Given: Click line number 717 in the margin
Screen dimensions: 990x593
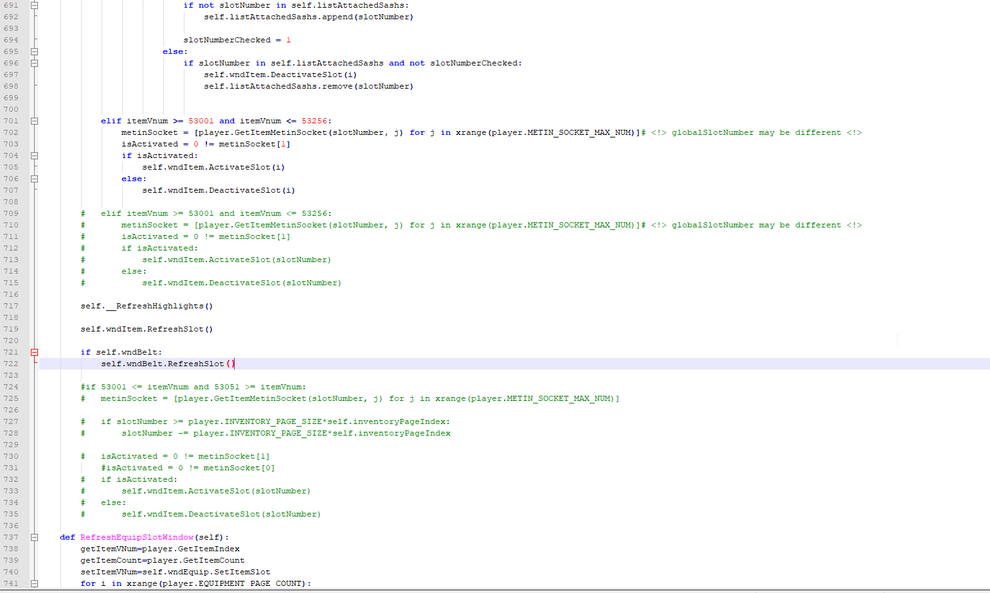Looking at the screenshot, I should [x=11, y=306].
